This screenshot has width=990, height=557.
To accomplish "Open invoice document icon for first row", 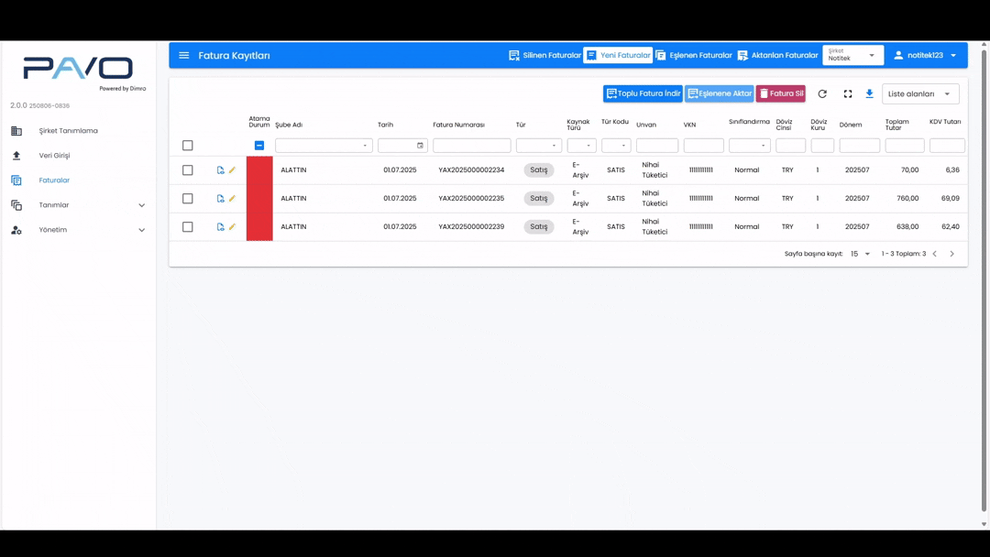I will pyautogui.click(x=221, y=170).
